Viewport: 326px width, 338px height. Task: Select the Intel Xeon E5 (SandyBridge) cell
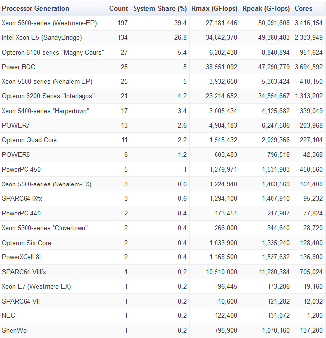(42, 38)
